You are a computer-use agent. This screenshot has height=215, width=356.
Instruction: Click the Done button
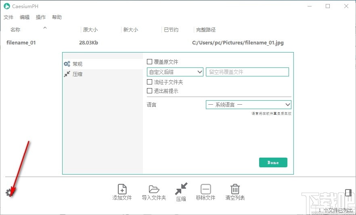click(x=273, y=162)
